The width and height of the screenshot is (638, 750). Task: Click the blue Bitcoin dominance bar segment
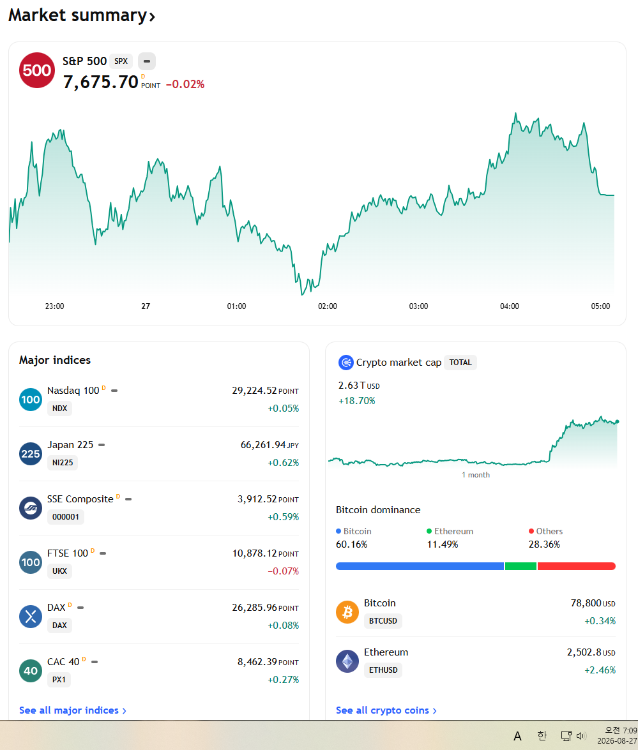pos(420,566)
